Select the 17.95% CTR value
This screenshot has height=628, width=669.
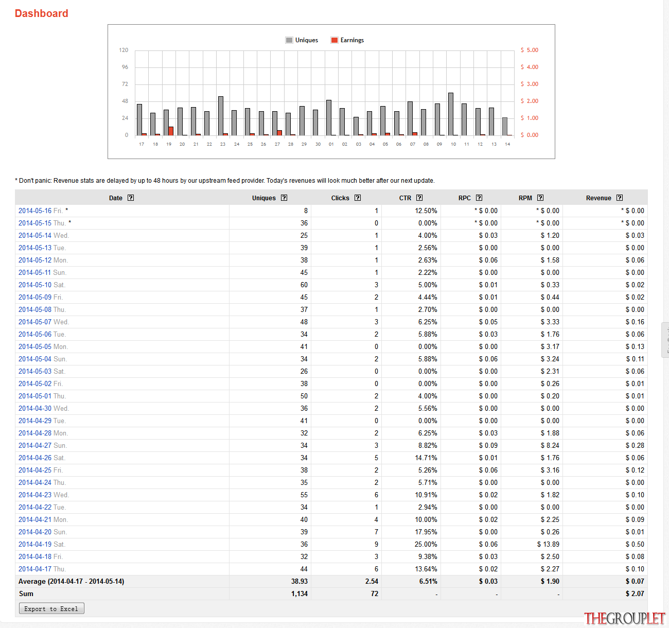pos(426,532)
